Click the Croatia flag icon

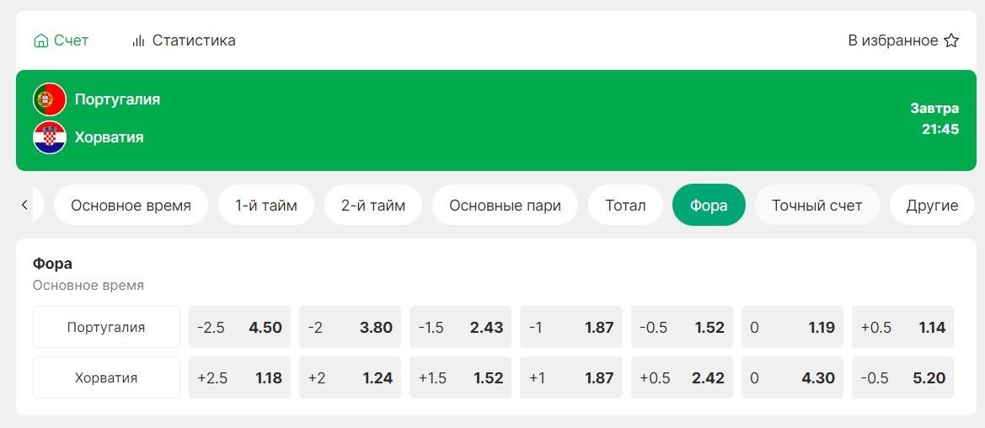50,137
